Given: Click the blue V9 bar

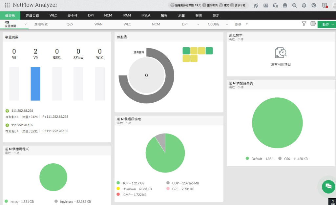Looking at the screenshot, I should (35, 84).
